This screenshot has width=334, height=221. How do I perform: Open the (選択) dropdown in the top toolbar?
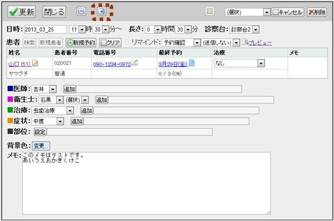(x=247, y=12)
